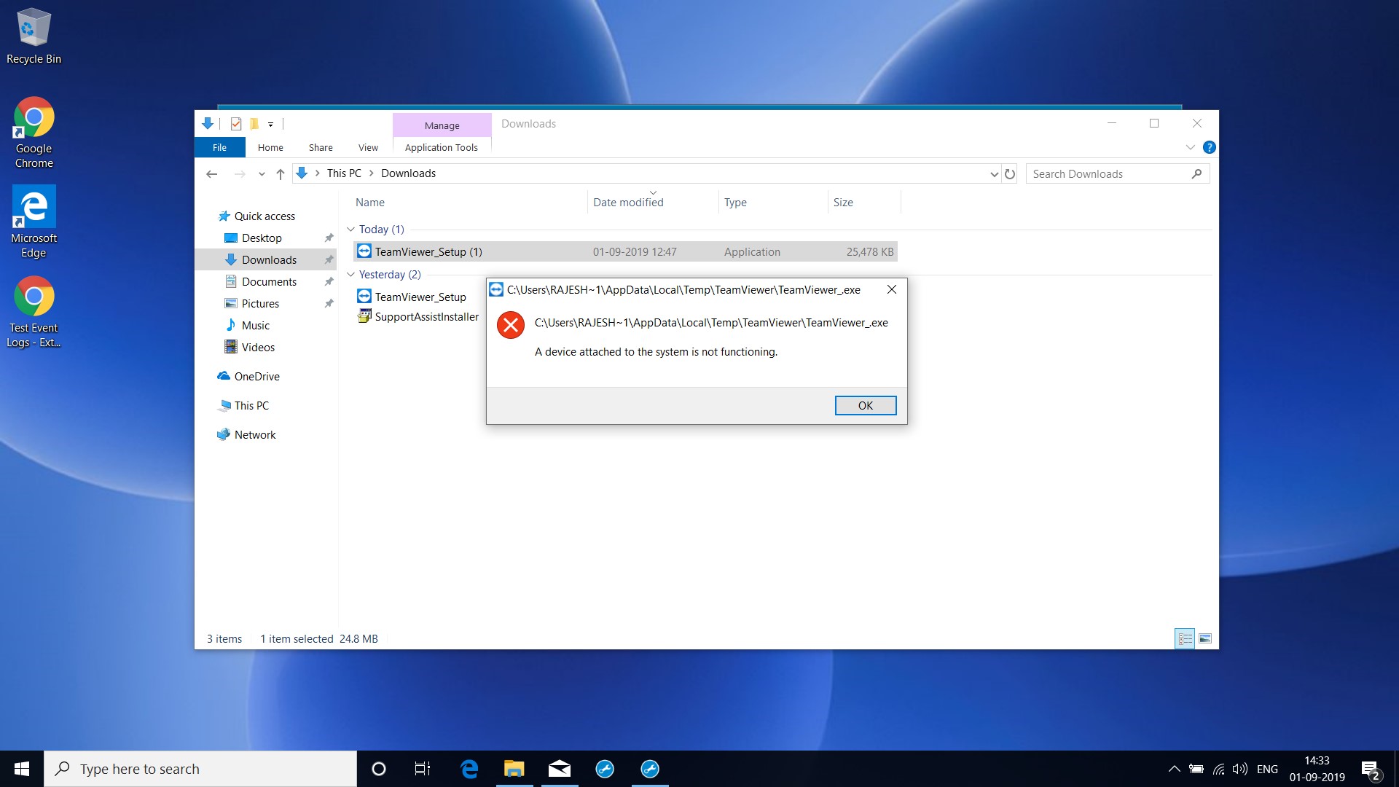Screen dimensions: 1399x787
Task: Click the Up arrow to go to This PC
Action: [x=281, y=173]
